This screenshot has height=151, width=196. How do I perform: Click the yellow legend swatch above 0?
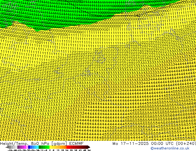(50, 147)
